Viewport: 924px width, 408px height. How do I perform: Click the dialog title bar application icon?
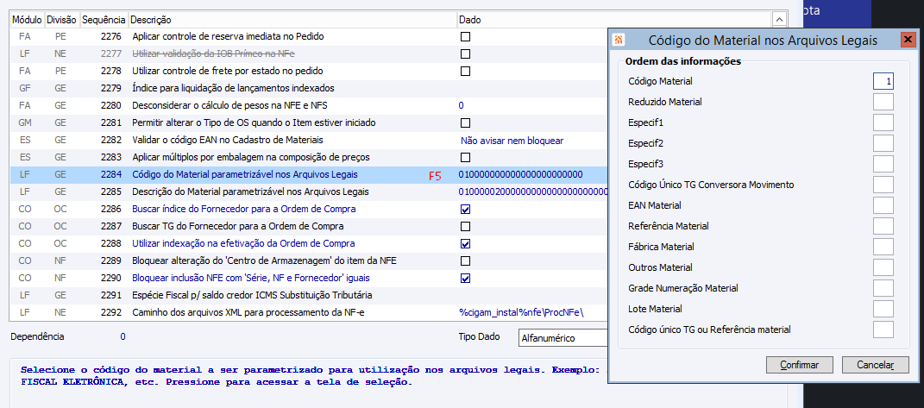click(619, 40)
